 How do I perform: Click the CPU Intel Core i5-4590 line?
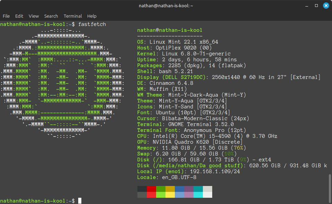click(x=207, y=136)
